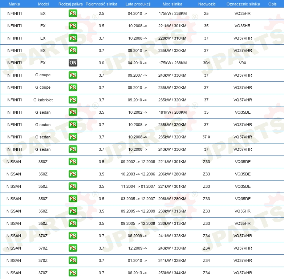Click petrol icon for 350Z 10.2003 row
Image resolution: width=284 pixels, height=279 pixels.
pyautogui.click(x=73, y=174)
